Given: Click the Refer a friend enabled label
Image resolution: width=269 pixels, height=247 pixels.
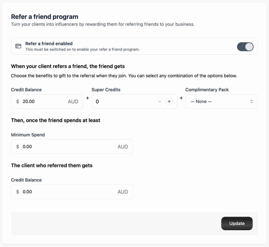Looking at the screenshot, I should (x=49, y=44).
